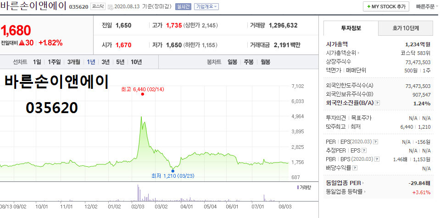
Task: Open 시가총액순위 ranking link
Action: pyautogui.click(x=343, y=53)
